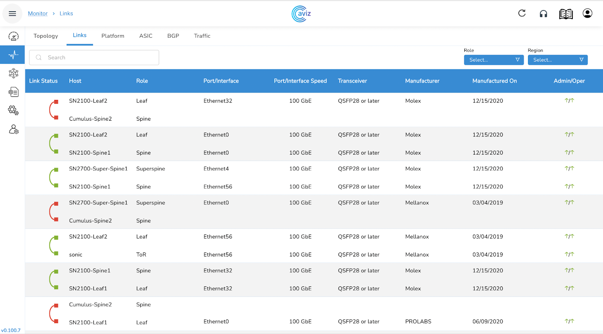Select the Monitor pulse sidebar icon
Screen dimensions: 603x334
[x=13, y=55]
